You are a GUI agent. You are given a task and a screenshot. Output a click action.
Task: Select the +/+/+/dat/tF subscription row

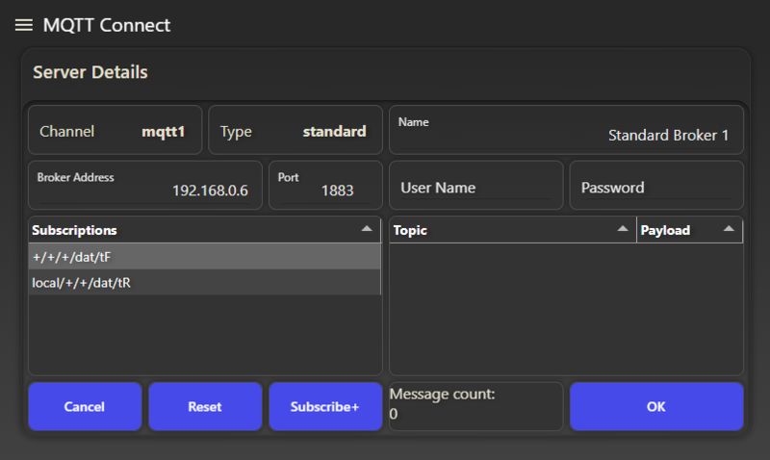coord(205,257)
